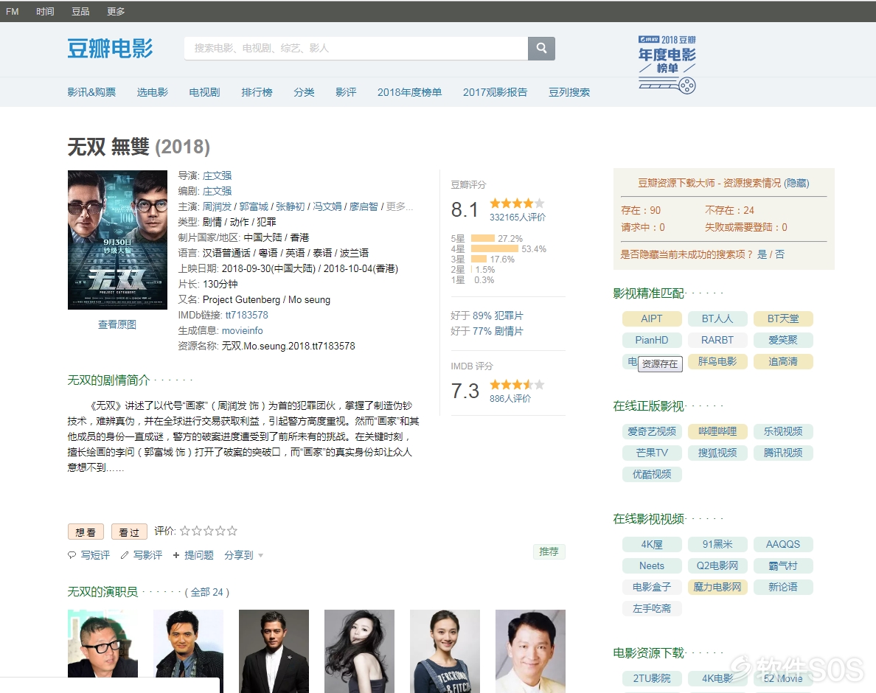Screen dimensions: 876x693
Task: Rate the movie with the third star
Action: pyautogui.click(x=209, y=531)
